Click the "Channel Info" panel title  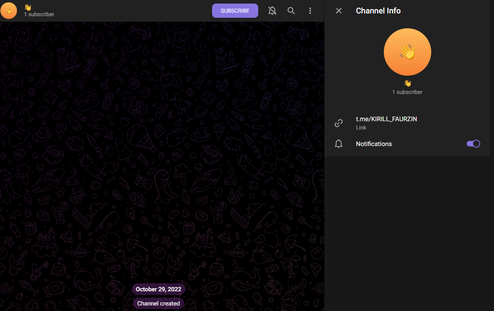click(378, 11)
